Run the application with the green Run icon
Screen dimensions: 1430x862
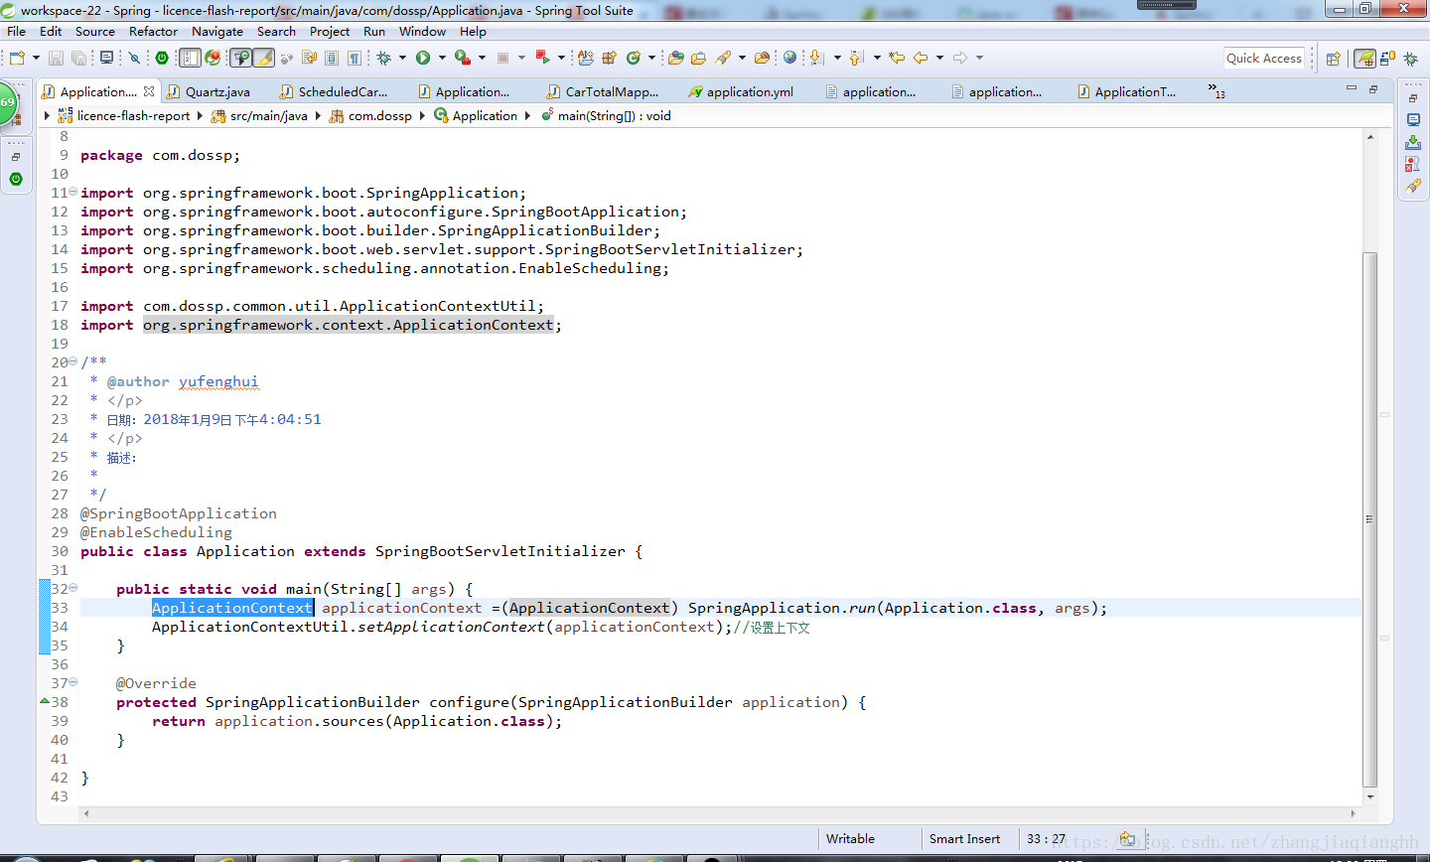(x=421, y=58)
